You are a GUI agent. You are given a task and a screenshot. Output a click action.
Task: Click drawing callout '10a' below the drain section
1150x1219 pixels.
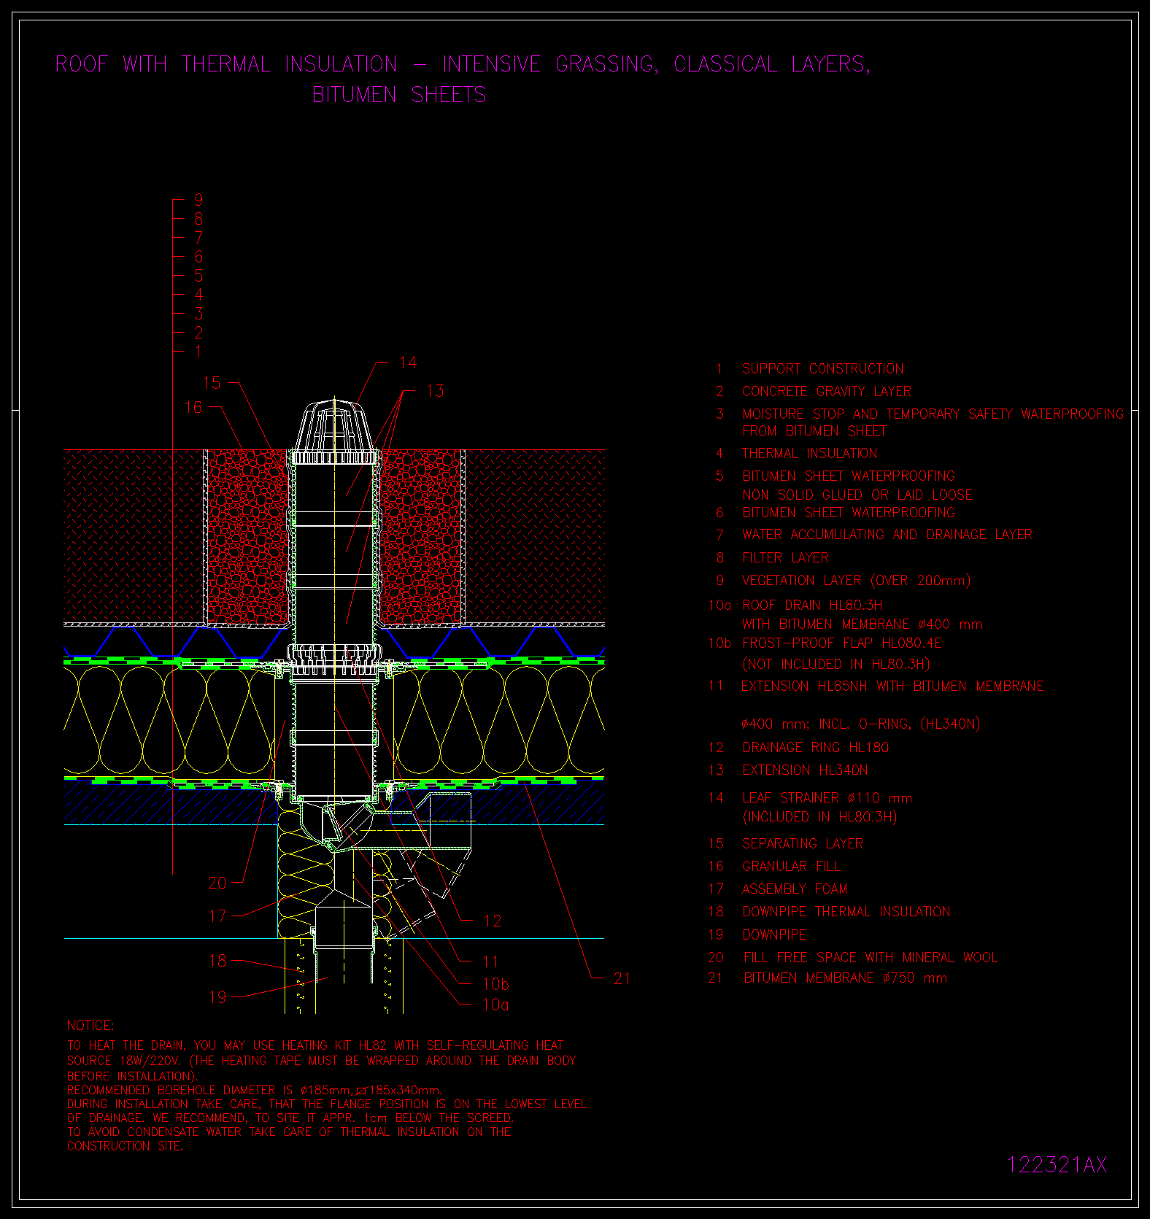pyautogui.click(x=495, y=1005)
